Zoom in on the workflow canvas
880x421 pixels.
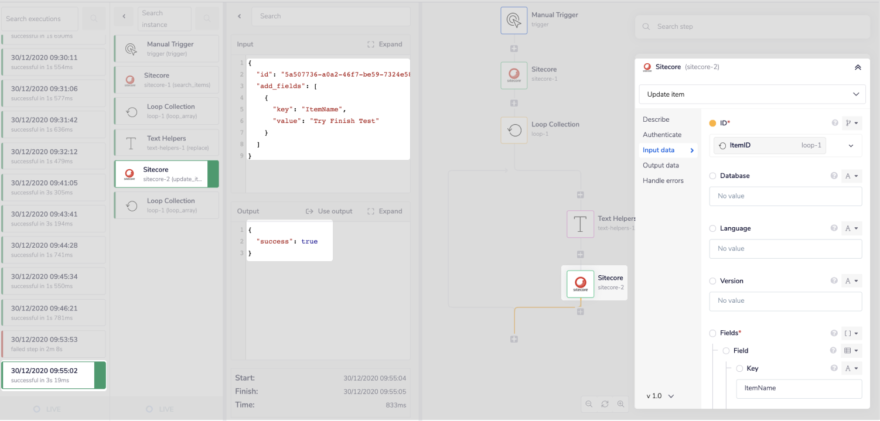coord(622,404)
